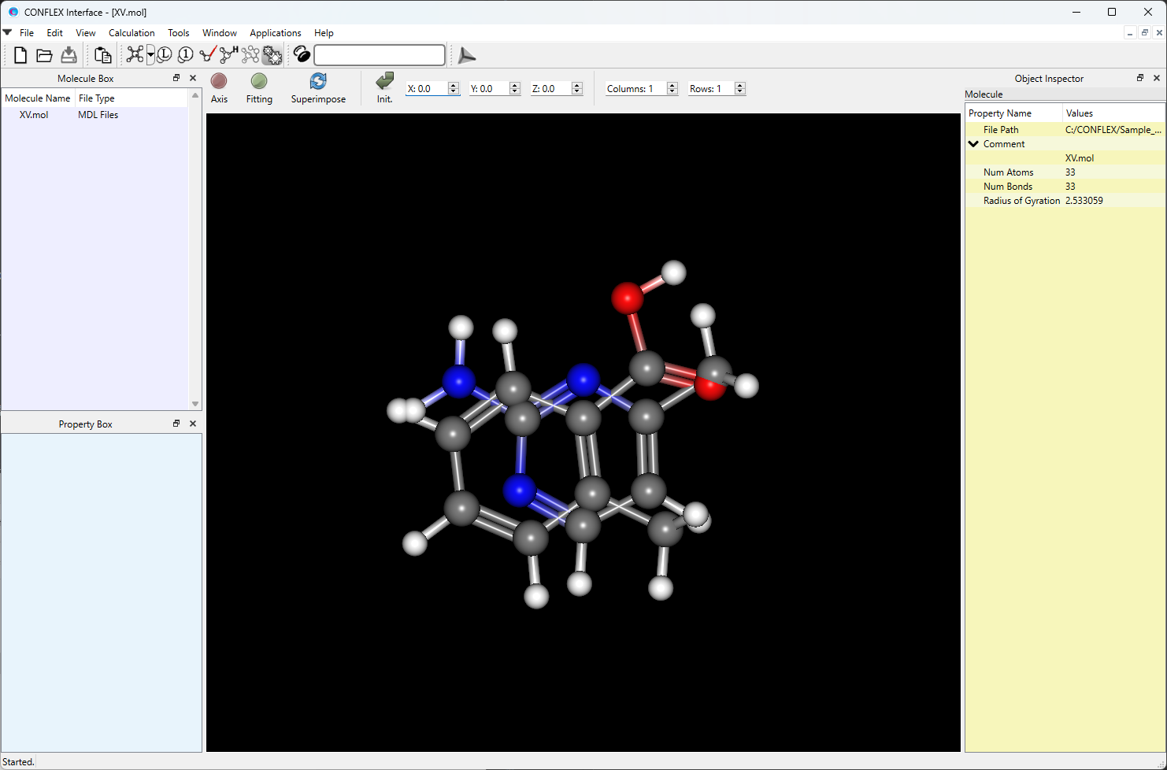Open the triangle dropdown left of the File menu
Viewport: 1167px width, 770px height.
7,33
